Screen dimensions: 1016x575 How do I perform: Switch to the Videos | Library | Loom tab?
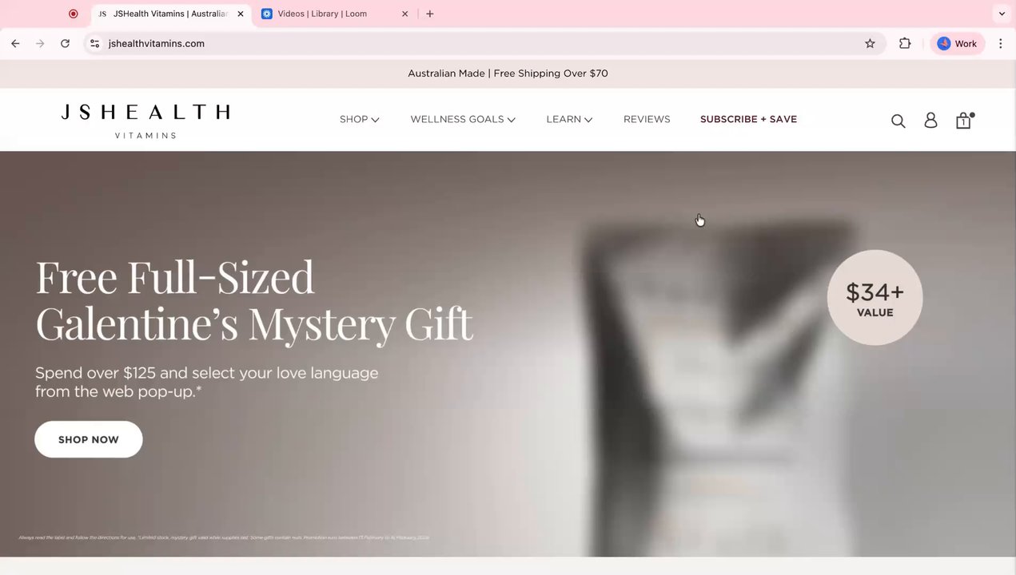point(335,14)
